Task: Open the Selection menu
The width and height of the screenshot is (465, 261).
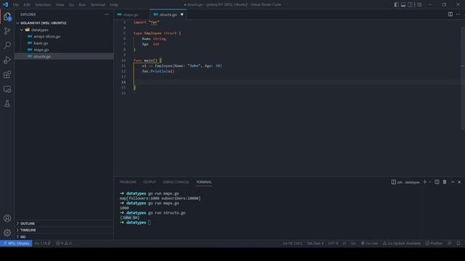Action: (43, 4)
